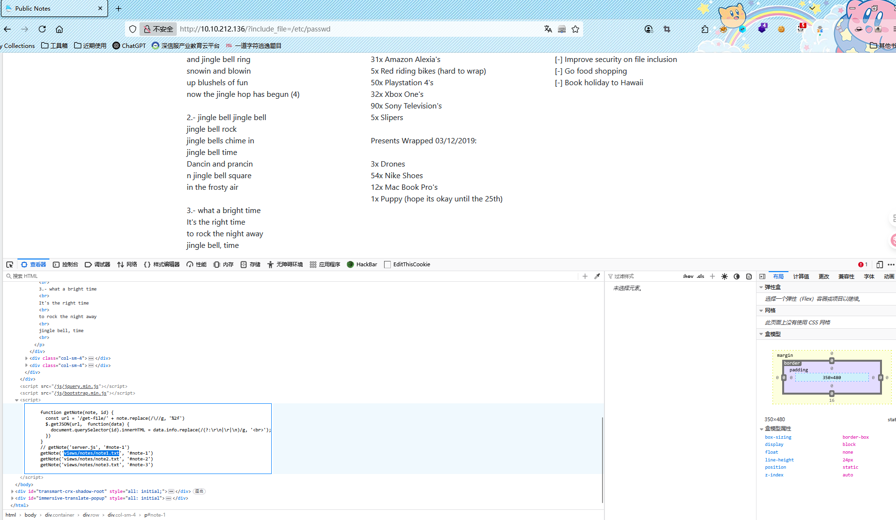Open the 查看器 (Inspector) panel
This screenshot has width=896, height=520.
(33, 264)
